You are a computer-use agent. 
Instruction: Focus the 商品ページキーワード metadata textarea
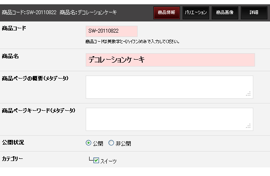pos(169,119)
